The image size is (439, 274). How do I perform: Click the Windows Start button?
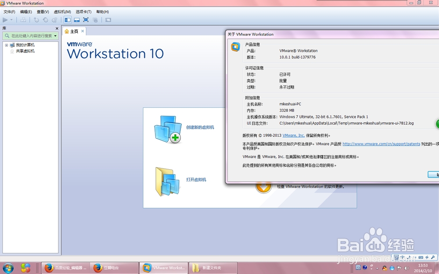pos(8,268)
